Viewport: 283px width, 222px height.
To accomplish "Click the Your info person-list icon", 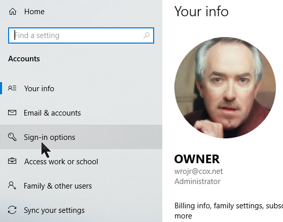I will tap(12, 88).
